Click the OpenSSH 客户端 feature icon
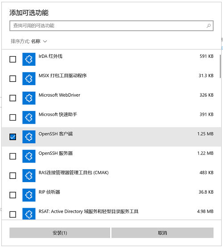The height and width of the screenshot is (247, 223). pyautogui.click(x=29, y=137)
